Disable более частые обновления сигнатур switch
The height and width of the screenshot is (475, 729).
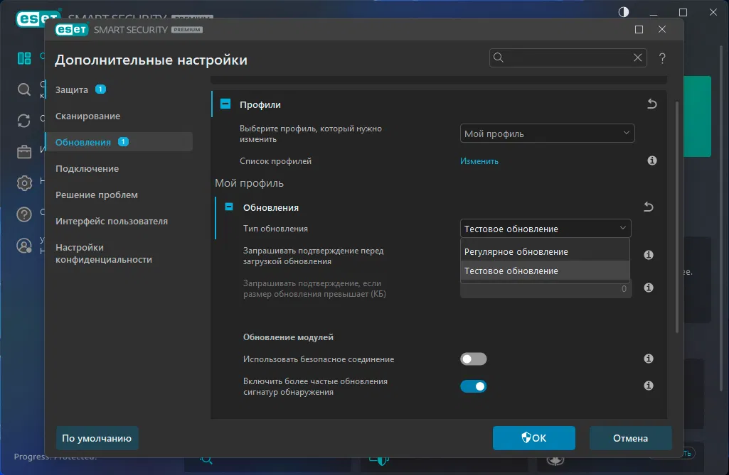tap(473, 386)
